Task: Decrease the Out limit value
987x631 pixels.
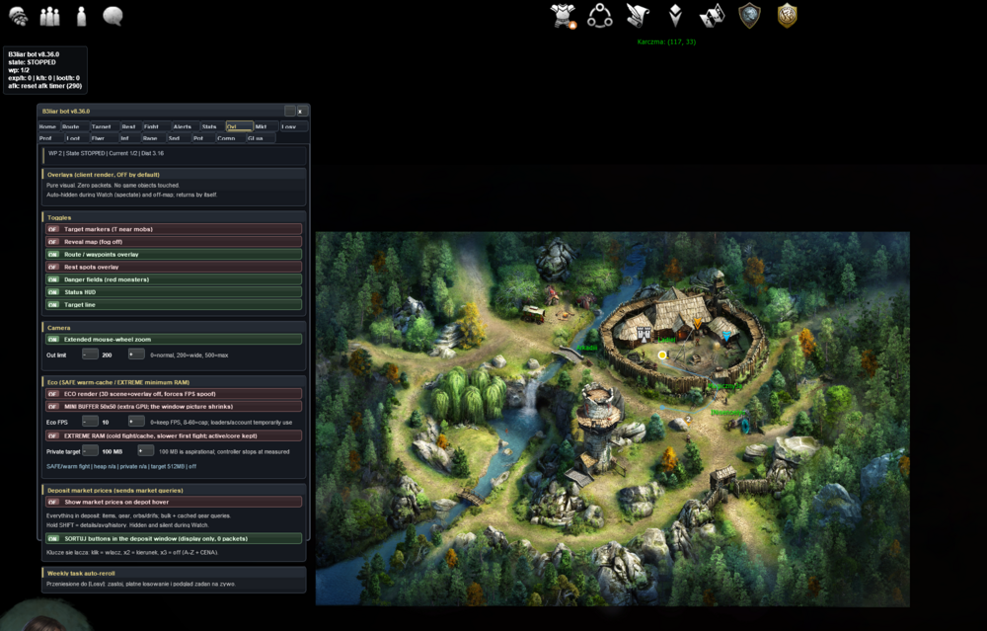Action: click(x=90, y=355)
